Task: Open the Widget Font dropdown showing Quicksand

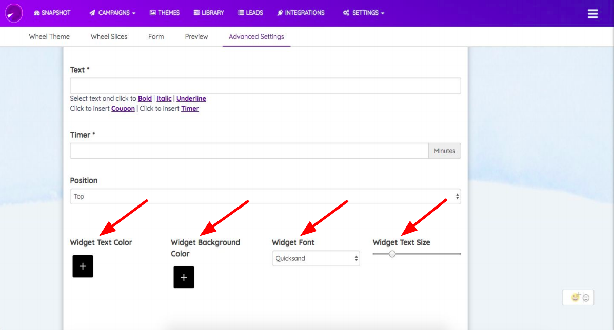Action: (x=316, y=258)
